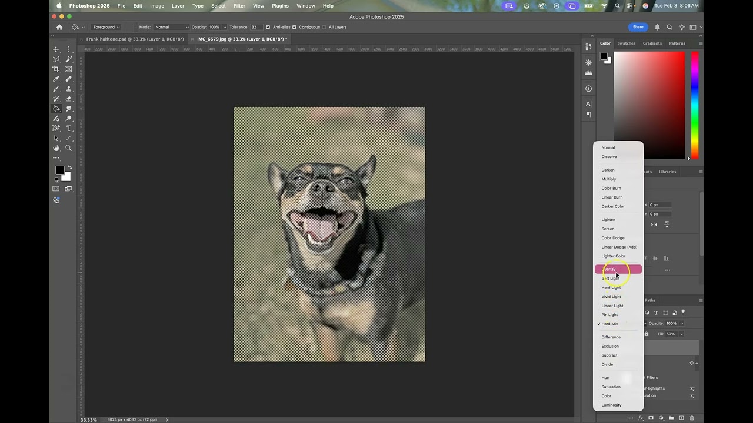Select the History Brush tool
This screenshot has height=423, width=753.
56,99
